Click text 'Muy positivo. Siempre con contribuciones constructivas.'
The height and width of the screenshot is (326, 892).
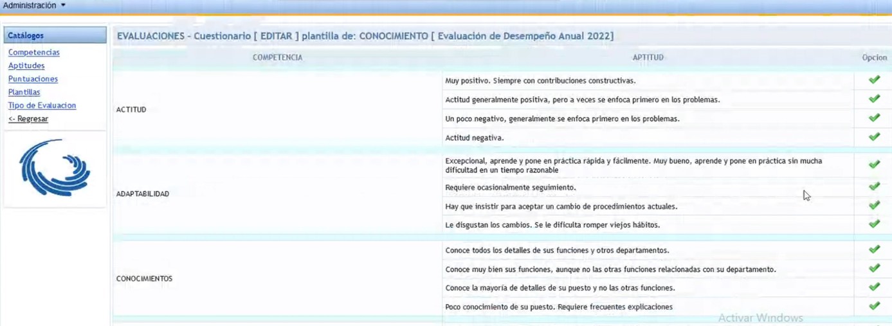click(x=540, y=81)
